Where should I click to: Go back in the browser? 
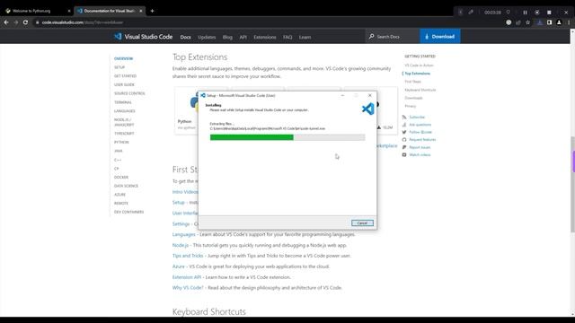click(x=6, y=22)
